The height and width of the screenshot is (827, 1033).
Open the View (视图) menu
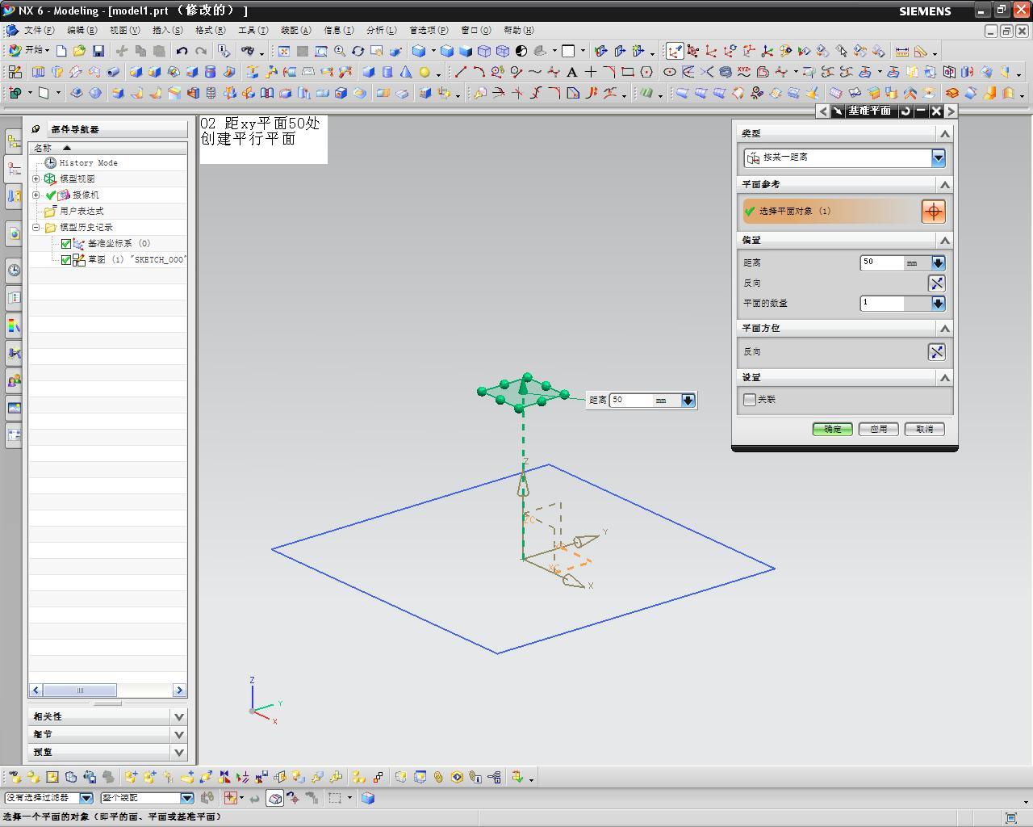tap(124, 30)
